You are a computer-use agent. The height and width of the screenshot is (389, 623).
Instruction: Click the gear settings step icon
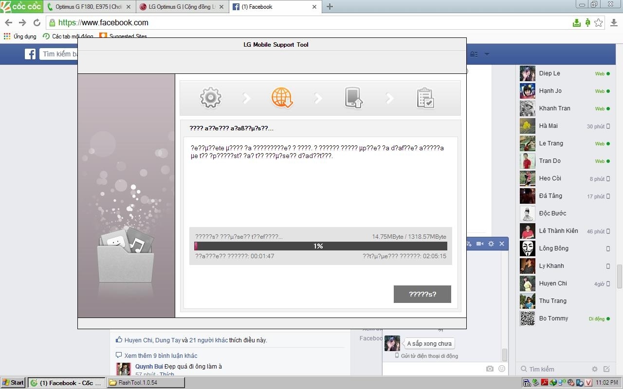point(211,98)
